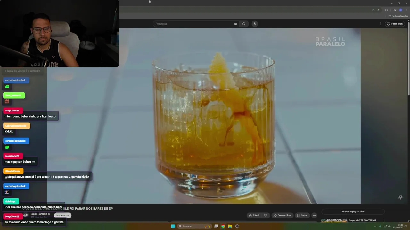Screen dimensions: 410x230
Task: Dislike the video with thumbs-down icon
Action: [265, 215]
